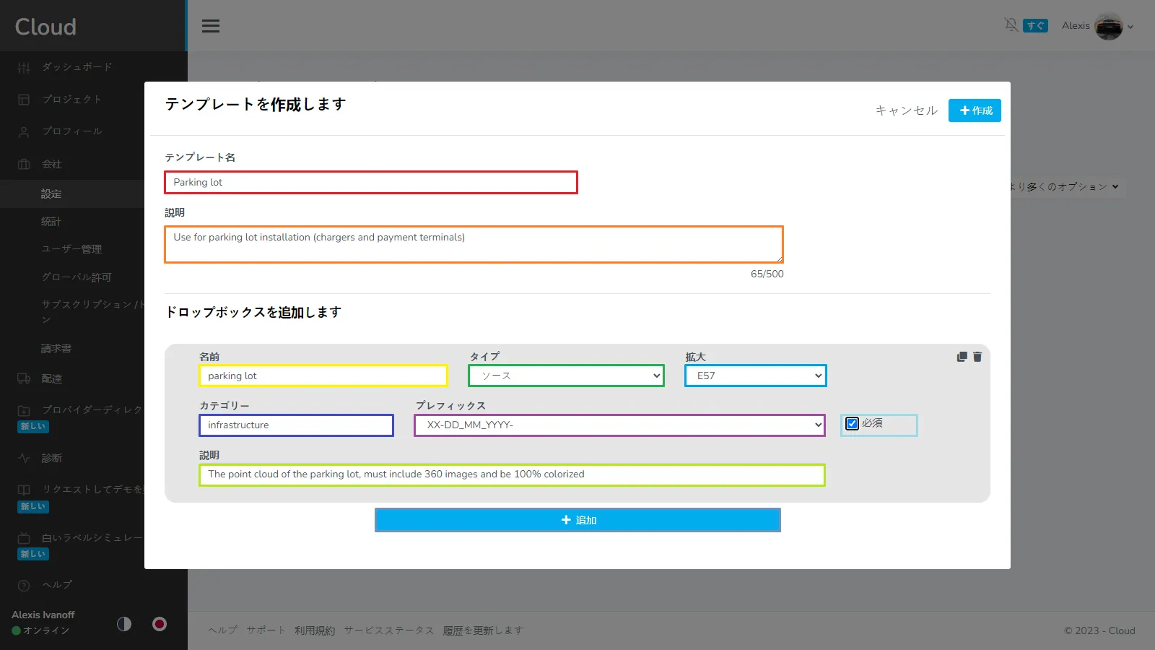Click the duplicate dropbox icon
This screenshot has height=650, width=1155.
coord(962,357)
